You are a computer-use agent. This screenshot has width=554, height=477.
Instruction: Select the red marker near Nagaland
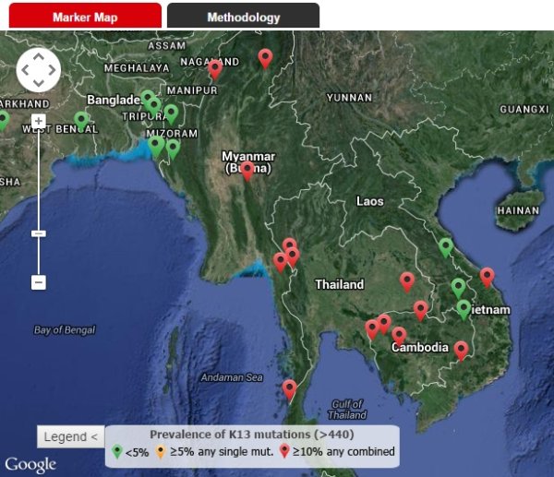(215, 67)
